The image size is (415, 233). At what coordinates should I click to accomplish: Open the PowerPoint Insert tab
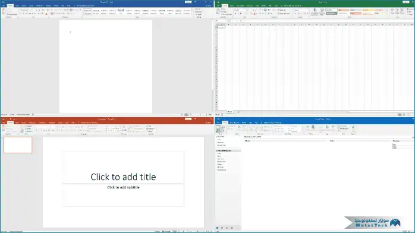(x=17, y=122)
